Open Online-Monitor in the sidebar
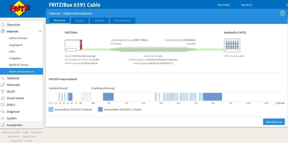Viewport: 288px width, 143px height. coord(18,38)
